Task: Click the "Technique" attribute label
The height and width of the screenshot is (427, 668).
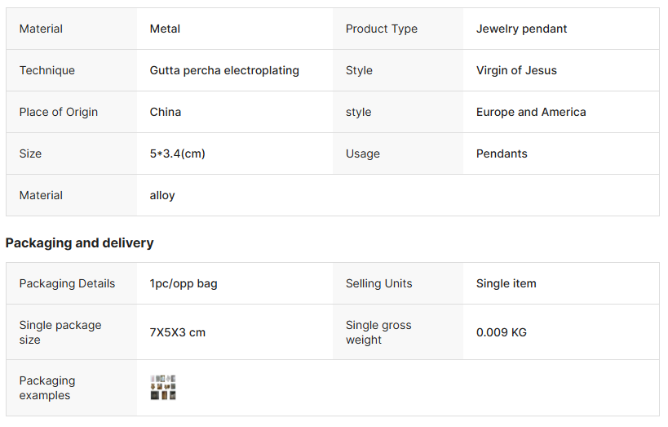Action: point(47,70)
